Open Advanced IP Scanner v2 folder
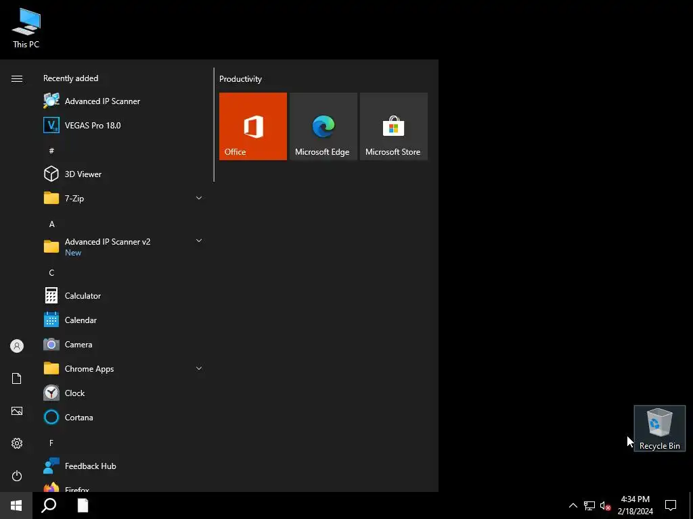The image size is (693, 519). (123, 247)
